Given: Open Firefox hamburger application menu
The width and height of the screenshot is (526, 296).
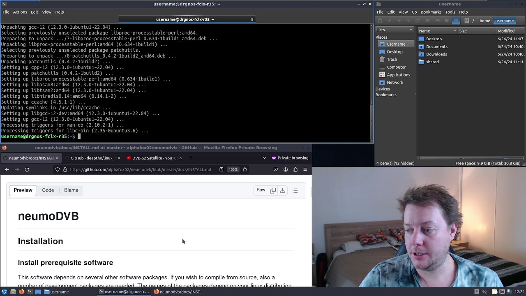Looking at the screenshot, I should tap(305, 169).
